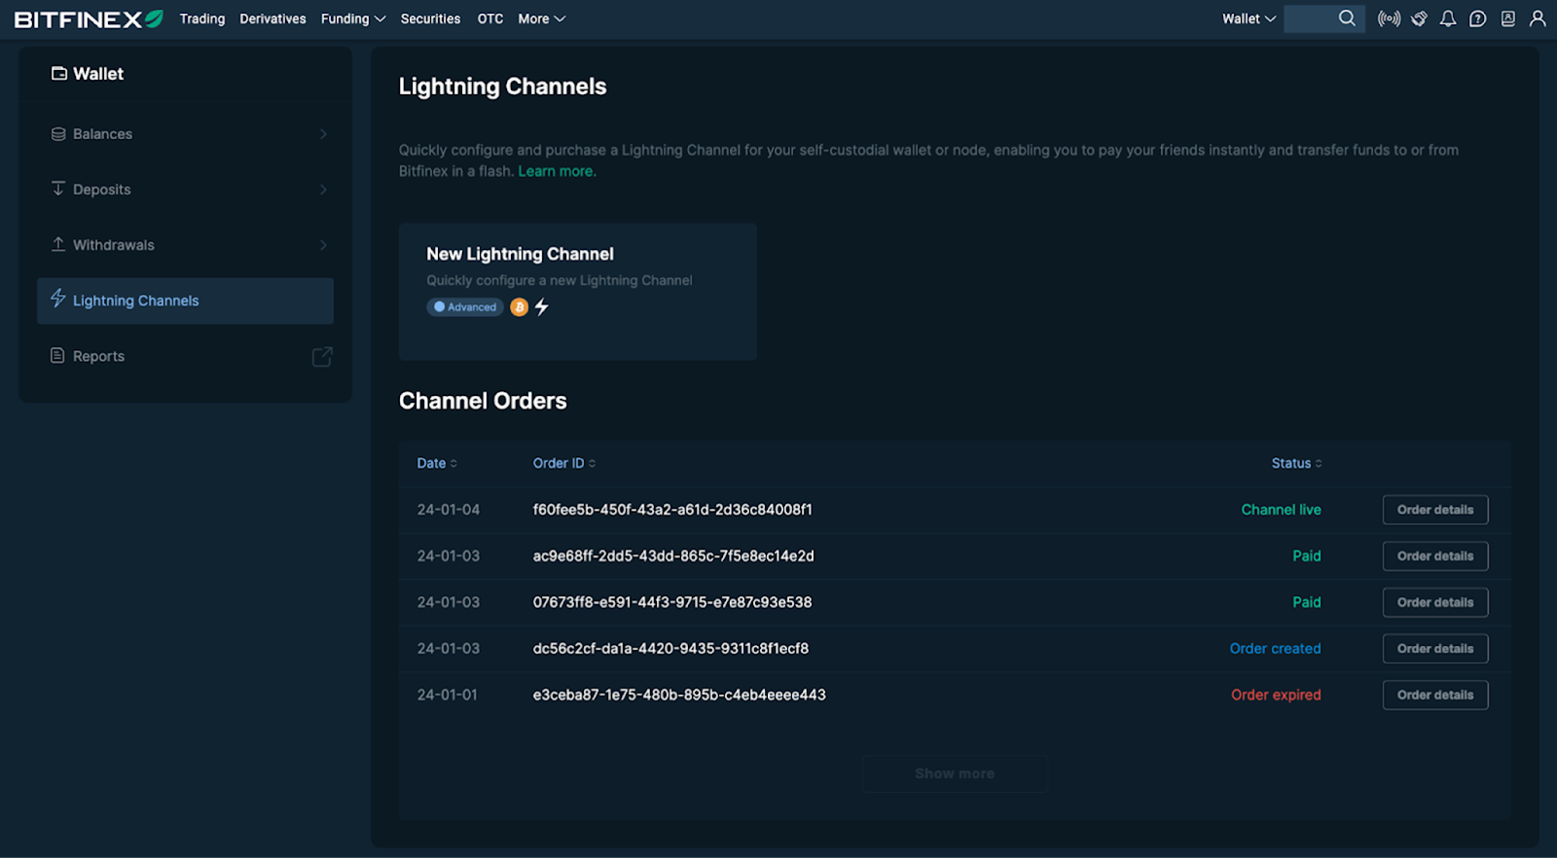Follow the Learn more link
This screenshot has height=858, width=1557.
[557, 171]
